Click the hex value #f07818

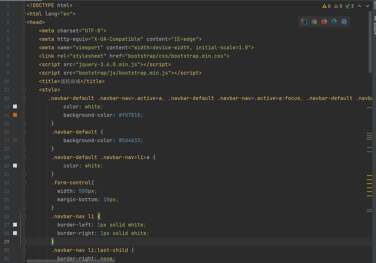(x=130, y=115)
